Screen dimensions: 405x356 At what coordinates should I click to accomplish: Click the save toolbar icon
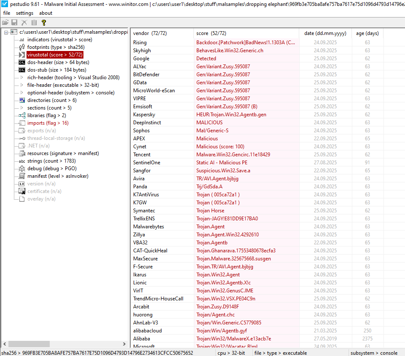point(14,22)
